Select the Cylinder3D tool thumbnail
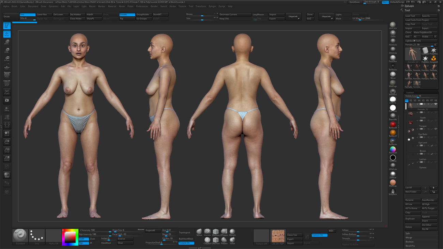The width and height of the screenshot is (443, 249). 425,51
